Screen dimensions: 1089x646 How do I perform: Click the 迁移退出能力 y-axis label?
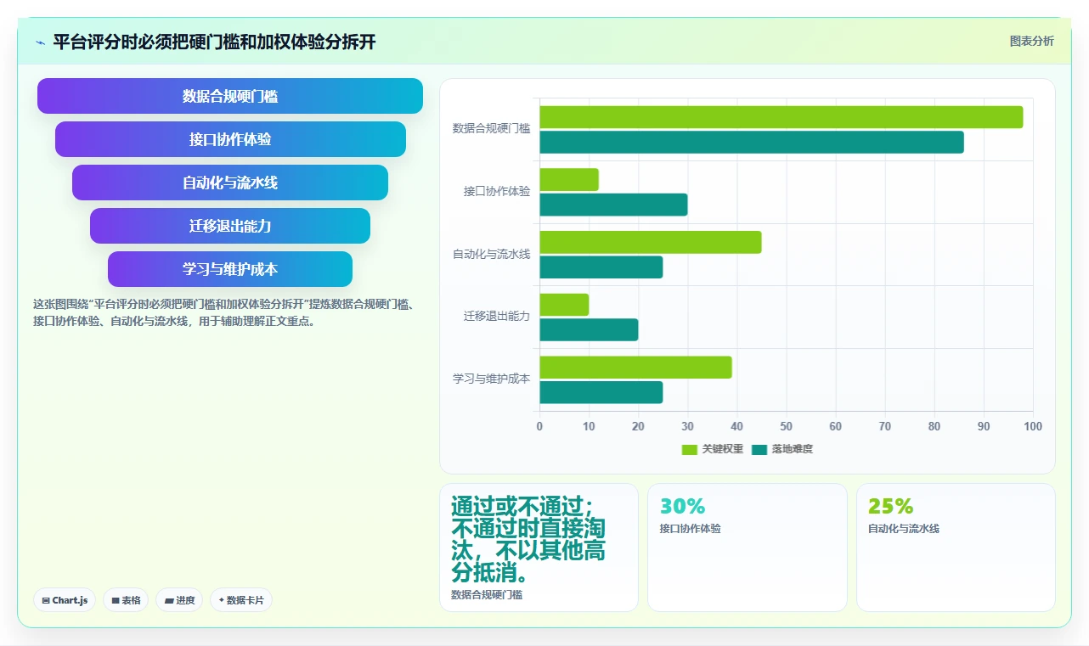click(x=497, y=317)
